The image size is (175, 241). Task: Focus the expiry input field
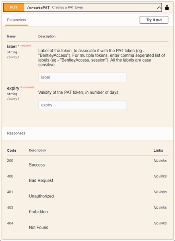pyautogui.click(x=82, y=105)
